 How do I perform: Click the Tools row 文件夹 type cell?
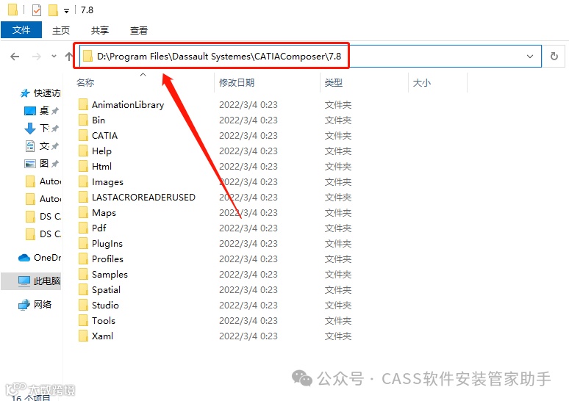338,320
